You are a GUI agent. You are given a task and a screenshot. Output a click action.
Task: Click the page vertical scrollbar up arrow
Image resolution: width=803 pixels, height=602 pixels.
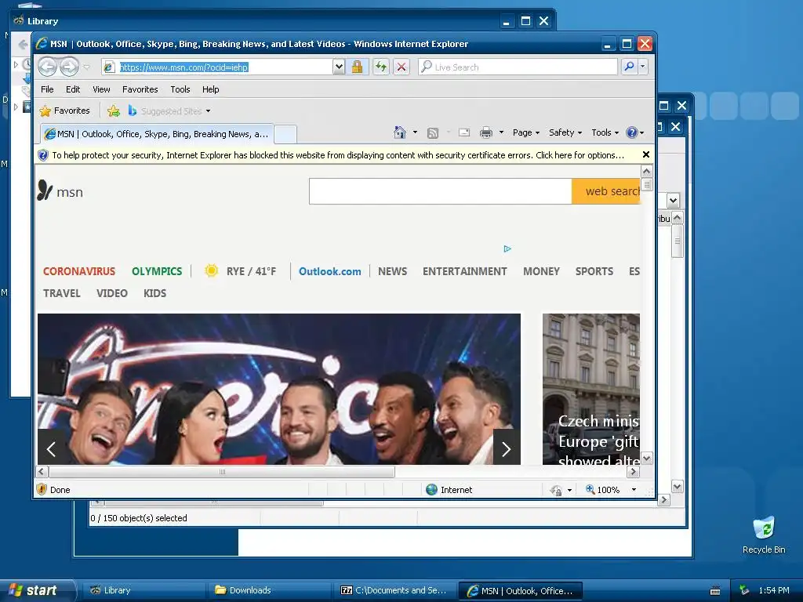(x=646, y=171)
